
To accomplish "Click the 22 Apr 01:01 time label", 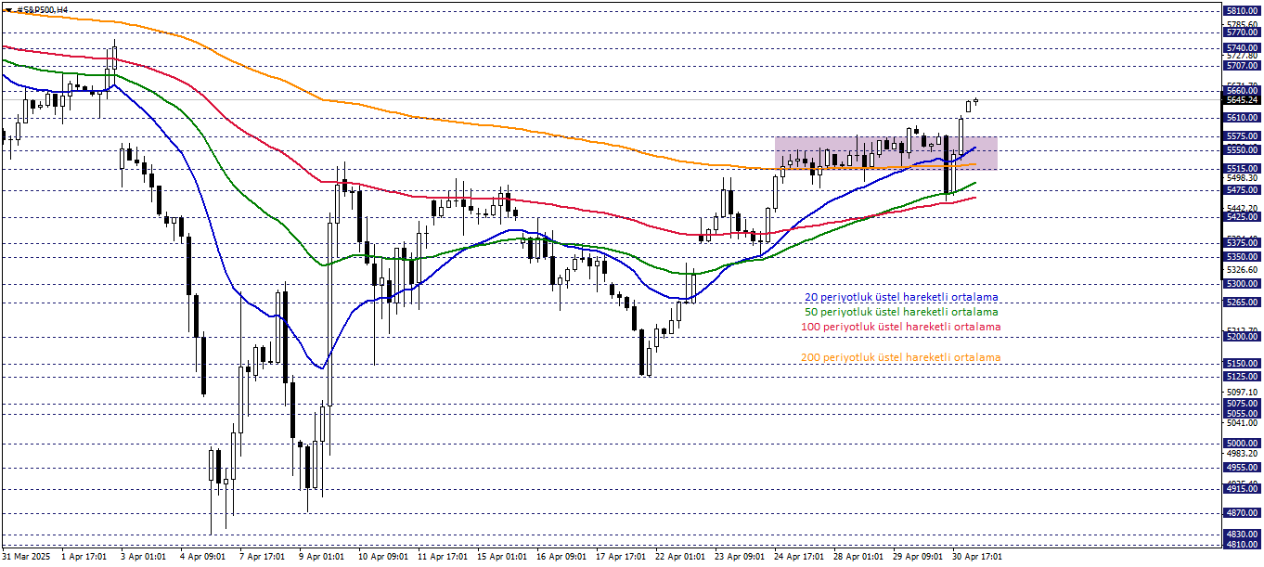I will coord(680,558).
